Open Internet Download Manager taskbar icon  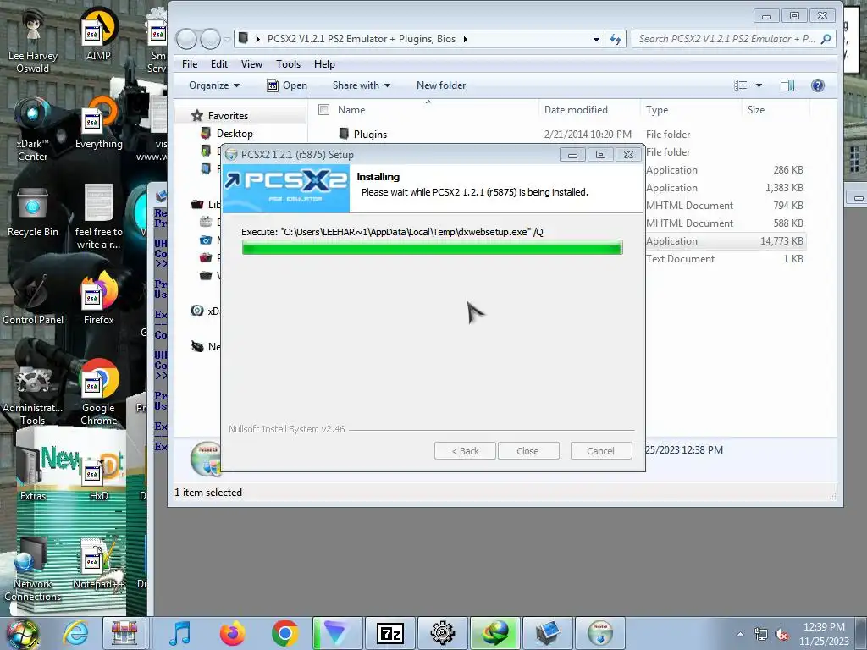point(494,633)
